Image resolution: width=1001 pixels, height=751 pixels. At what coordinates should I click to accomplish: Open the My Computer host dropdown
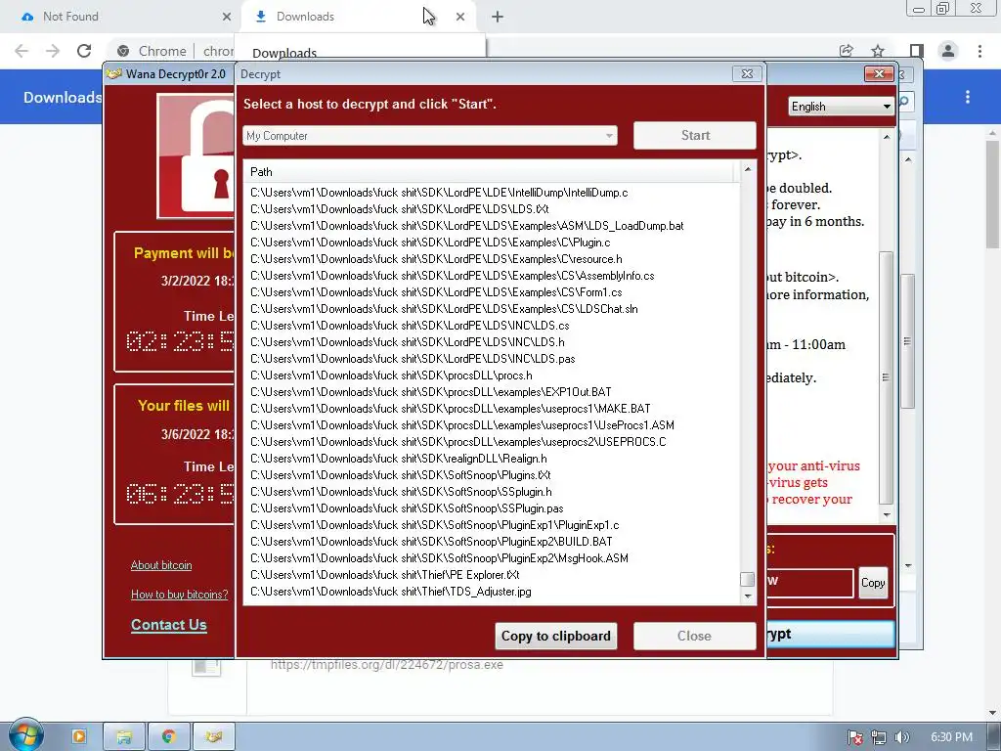pos(430,135)
